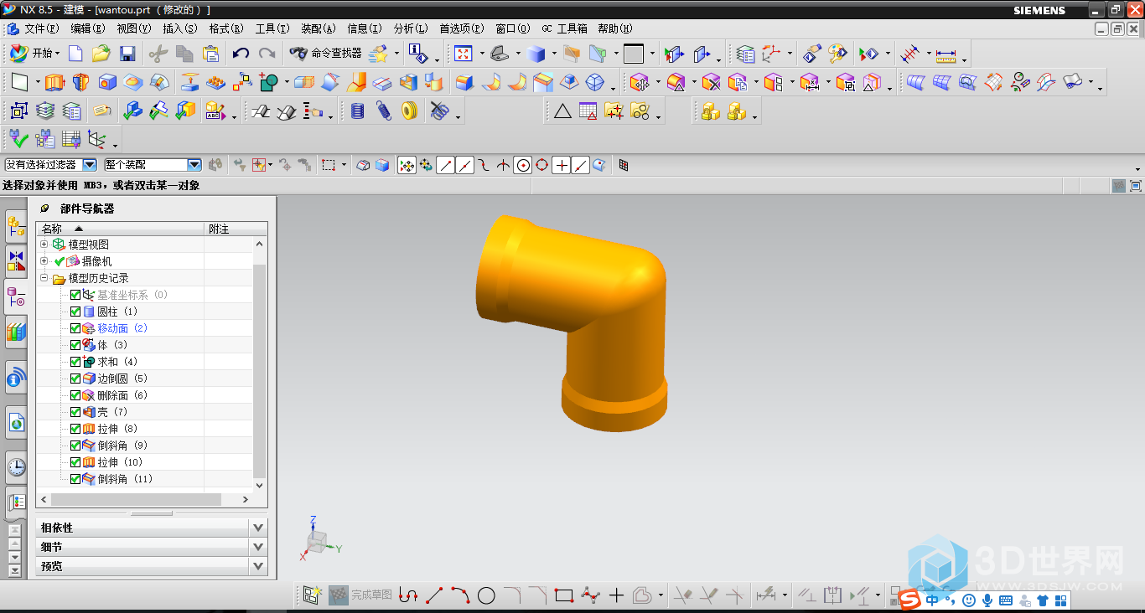The image size is (1145, 613).
Task: Click the keyboard icon in IME bar
Action: 1005,600
